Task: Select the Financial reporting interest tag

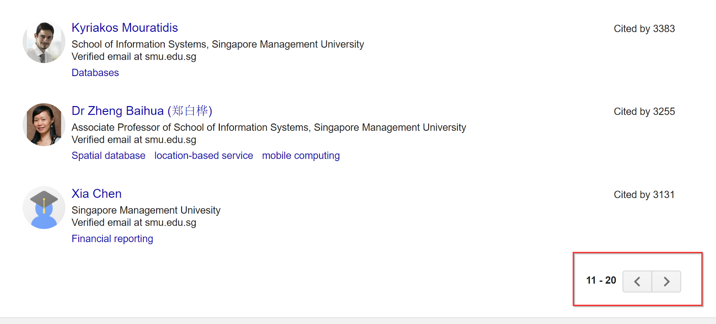Action: (112, 239)
